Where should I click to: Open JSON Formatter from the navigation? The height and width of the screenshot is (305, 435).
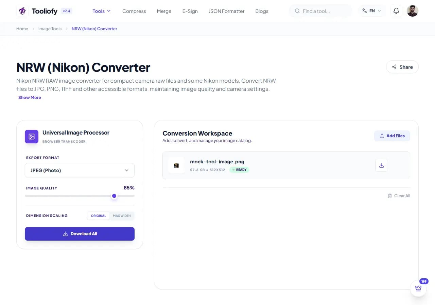(226, 11)
